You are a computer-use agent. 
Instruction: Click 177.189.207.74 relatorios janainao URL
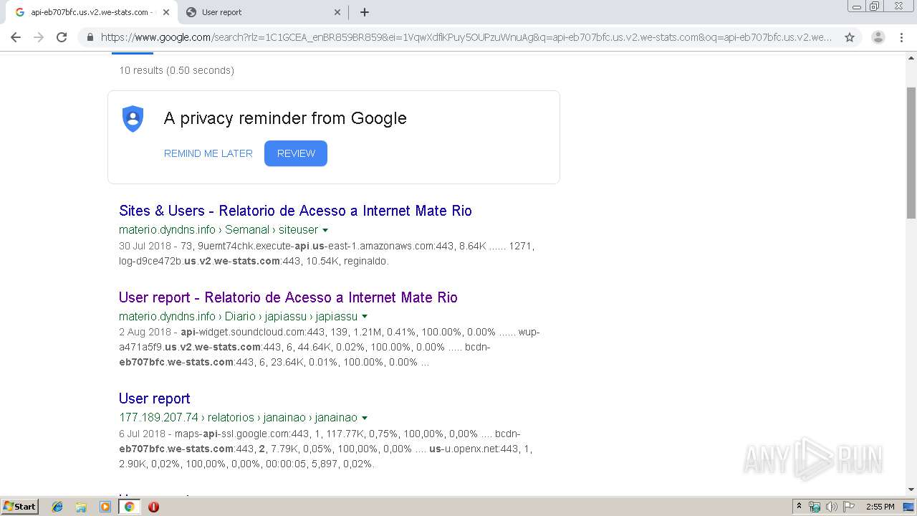point(238,418)
